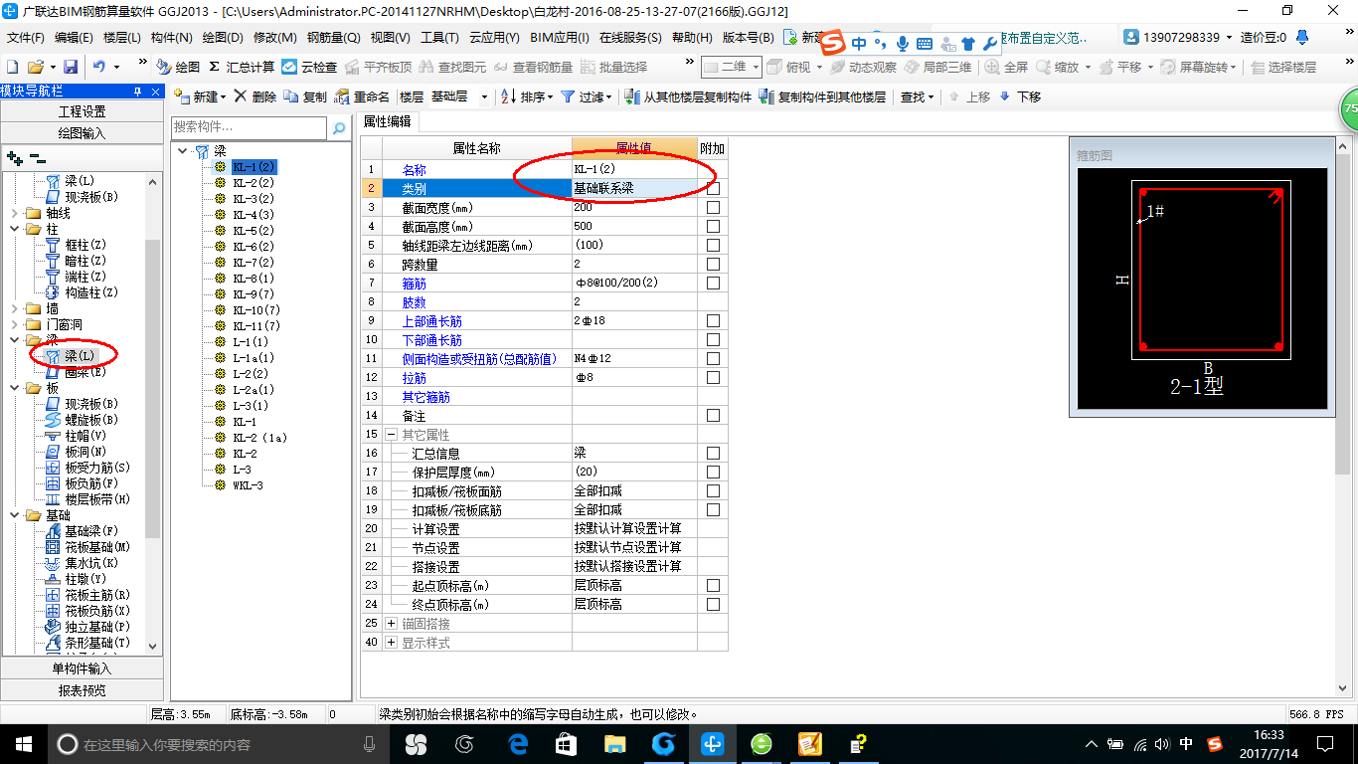Viewport: 1358px width, 764px height.
Task: Select 梁(L) under the 梁 folder
Action: coord(81,356)
